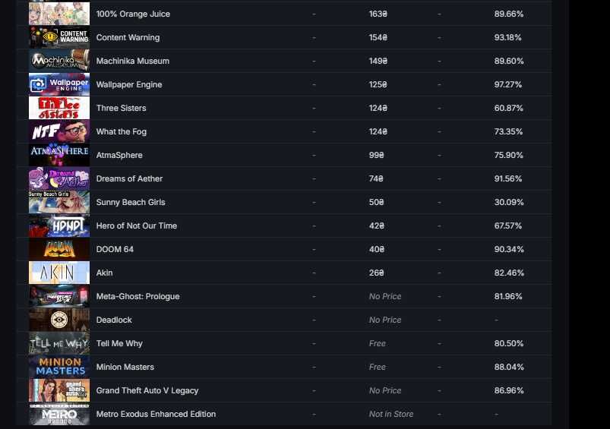This screenshot has width=610, height=429.
Task: Click the Akin game thumbnail
Action: pos(59,273)
